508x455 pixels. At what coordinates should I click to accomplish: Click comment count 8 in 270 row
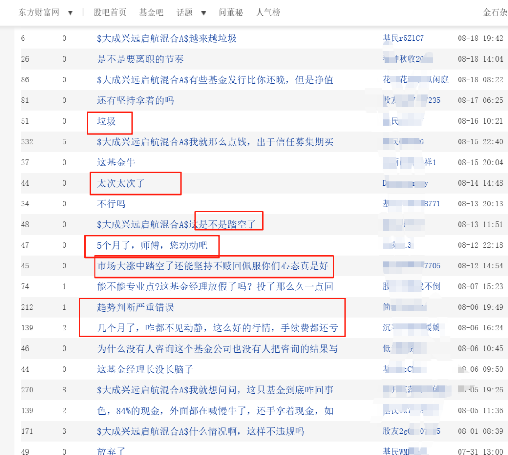[x=64, y=390]
